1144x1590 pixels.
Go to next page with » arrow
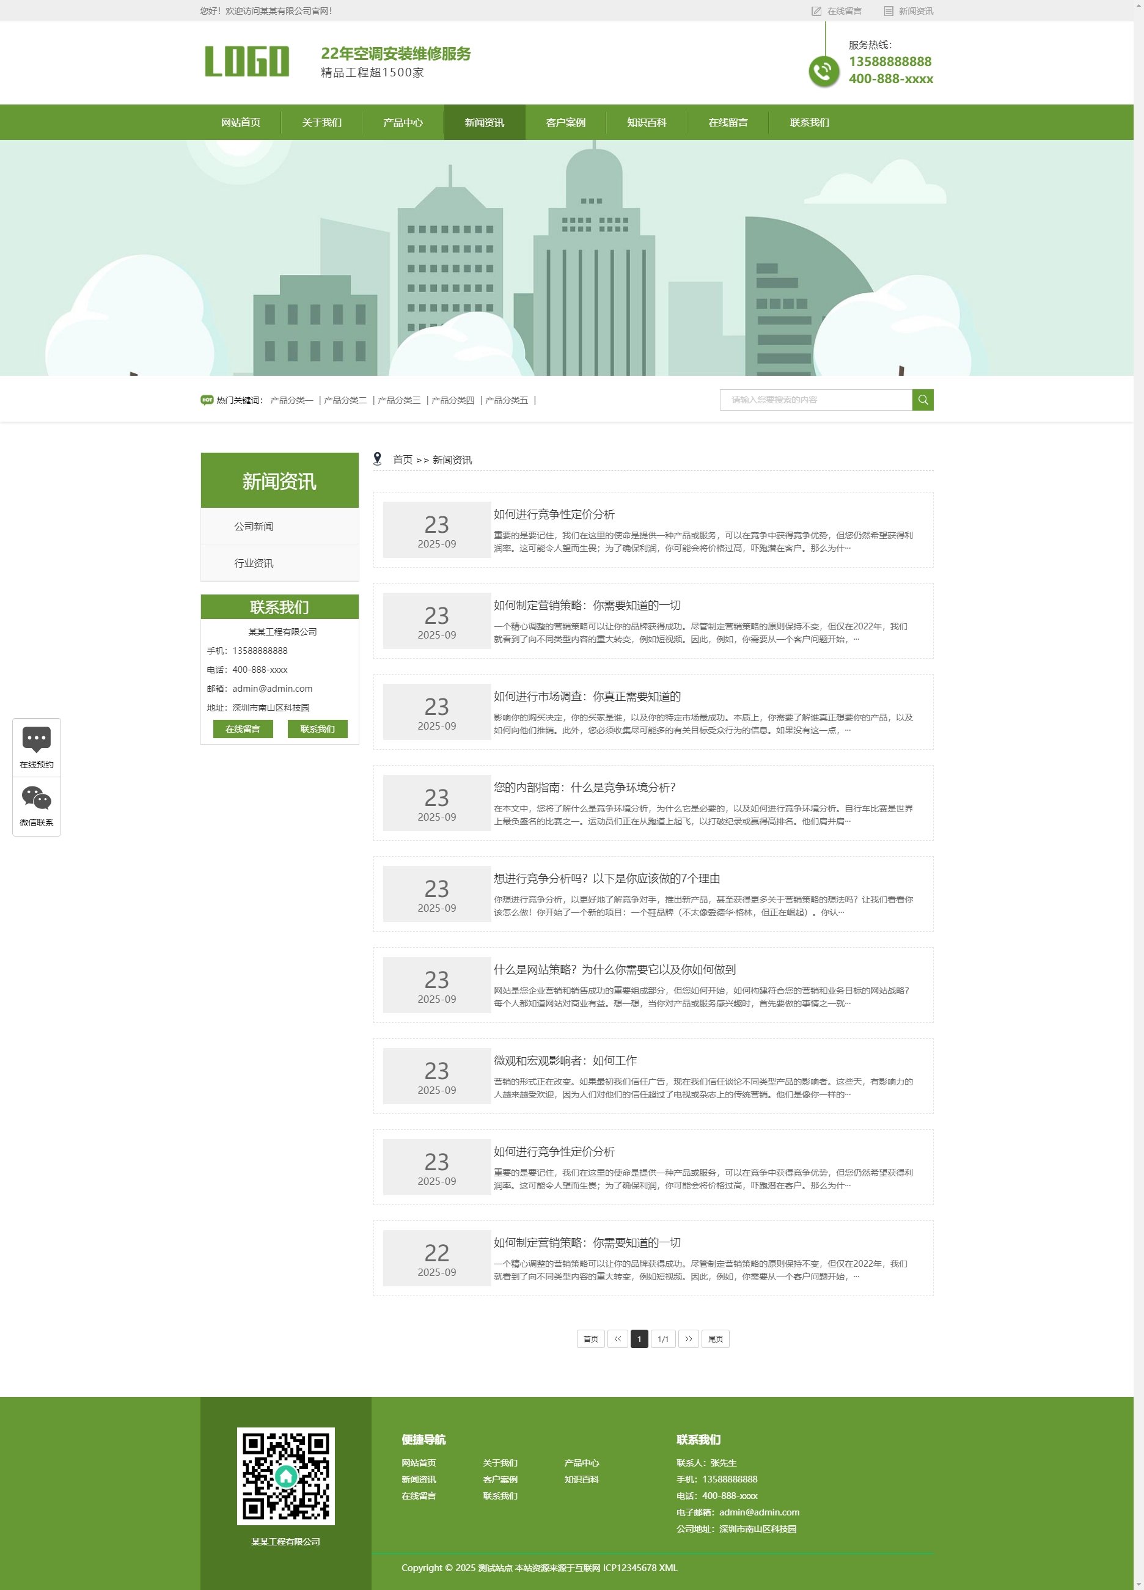688,1338
